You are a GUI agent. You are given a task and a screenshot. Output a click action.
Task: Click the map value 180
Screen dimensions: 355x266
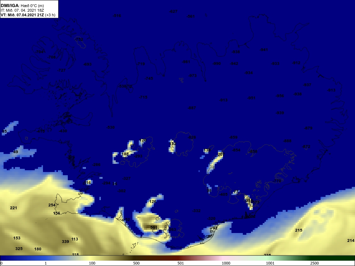38,249
